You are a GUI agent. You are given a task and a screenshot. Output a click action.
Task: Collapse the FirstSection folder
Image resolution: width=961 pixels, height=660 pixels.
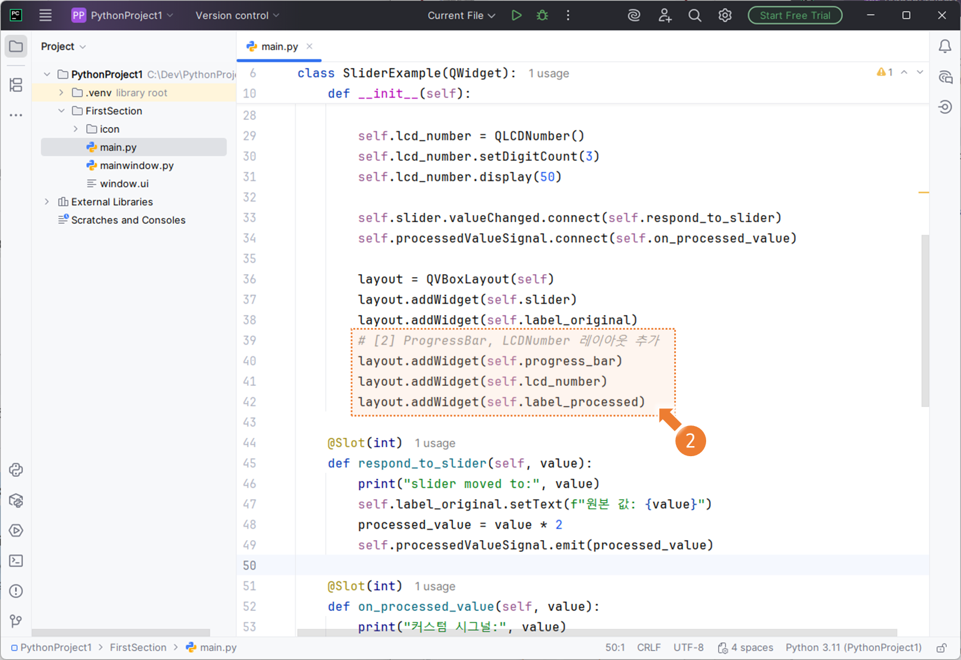coord(62,111)
